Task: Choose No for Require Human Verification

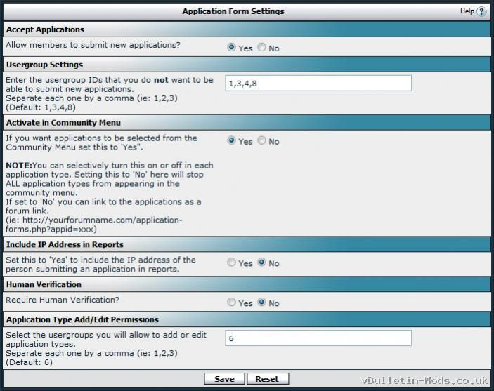Action: point(261,303)
